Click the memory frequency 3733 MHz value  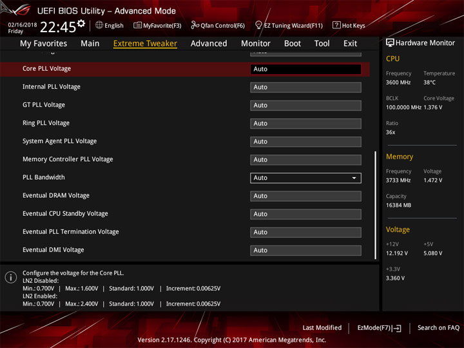coord(398,180)
